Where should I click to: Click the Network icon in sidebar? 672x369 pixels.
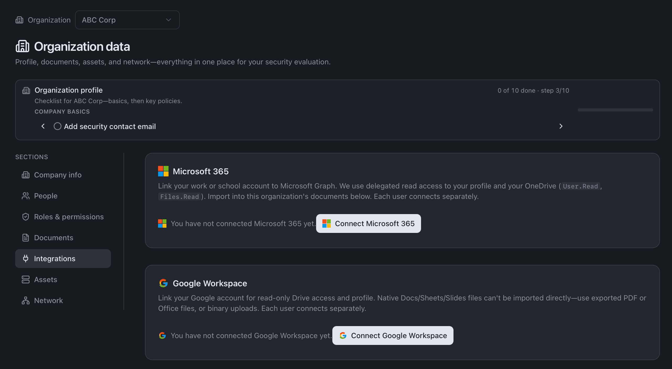[26, 300]
